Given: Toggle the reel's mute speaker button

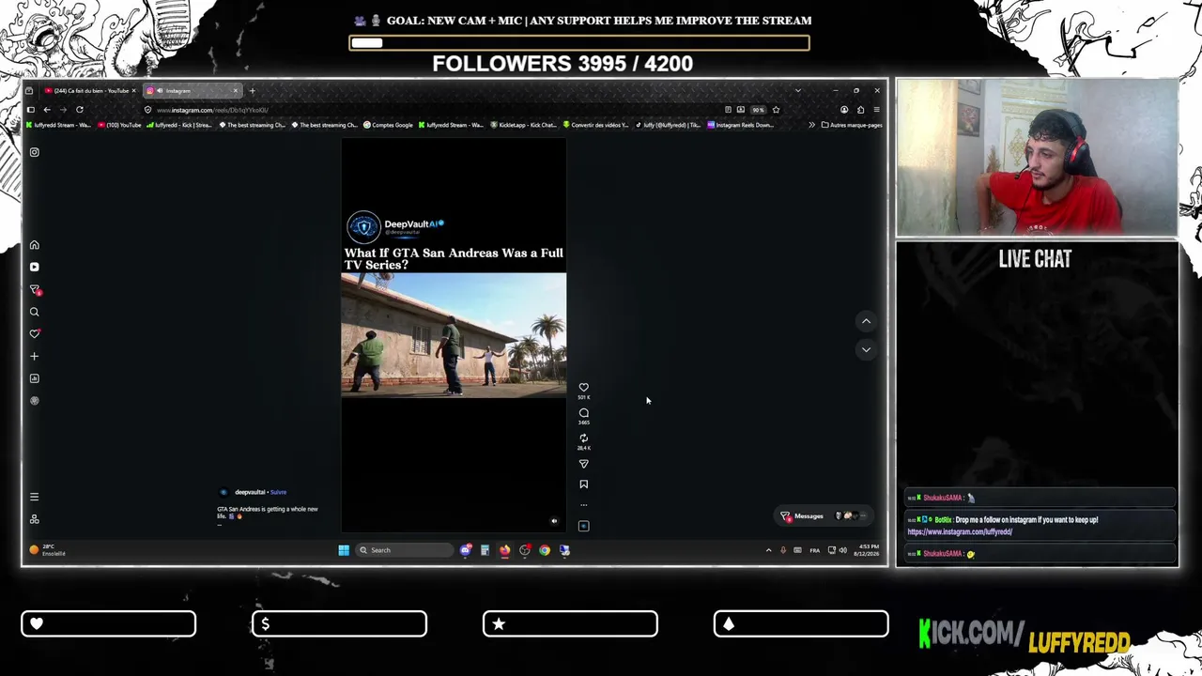Looking at the screenshot, I should 554,521.
